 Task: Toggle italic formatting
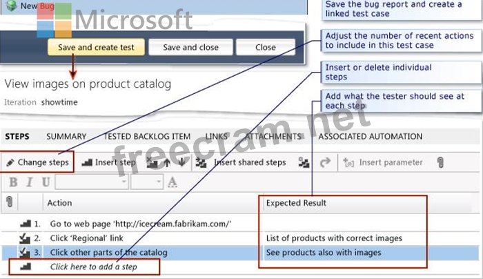[x=30, y=182]
